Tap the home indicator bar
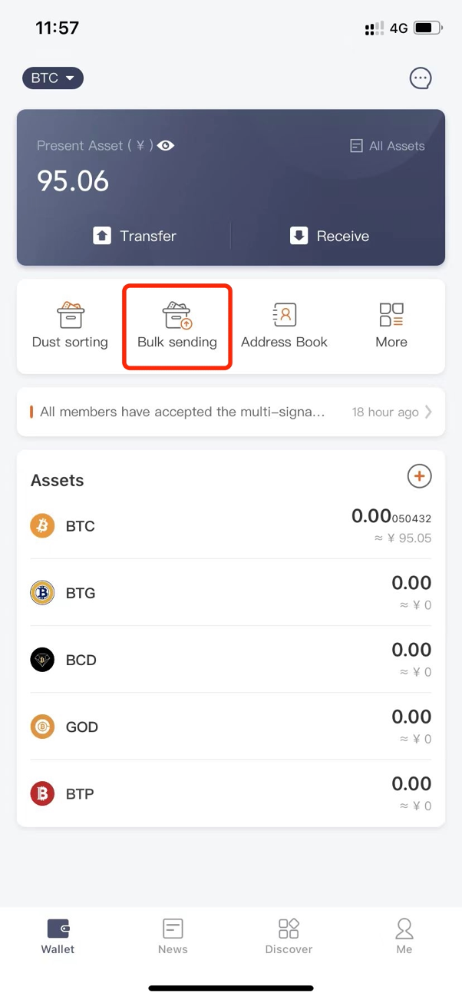 coord(230,988)
